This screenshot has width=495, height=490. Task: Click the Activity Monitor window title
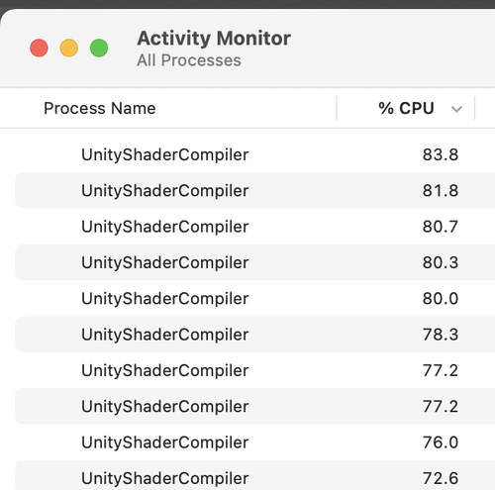click(x=214, y=39)
